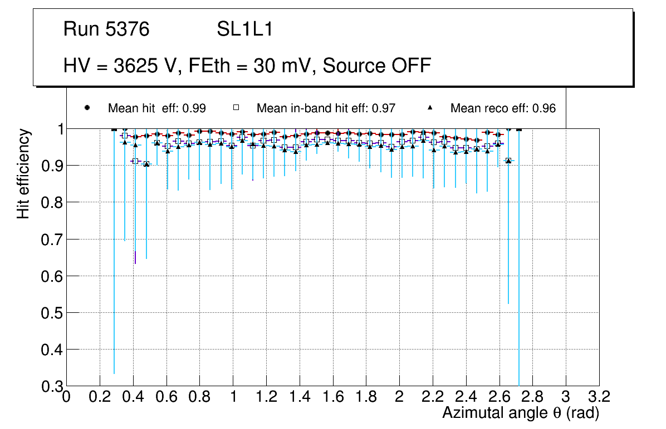This screenshot has width=666, height=429.
Task: Click the low data point near 2.65 rad
Action: [508, 161]
